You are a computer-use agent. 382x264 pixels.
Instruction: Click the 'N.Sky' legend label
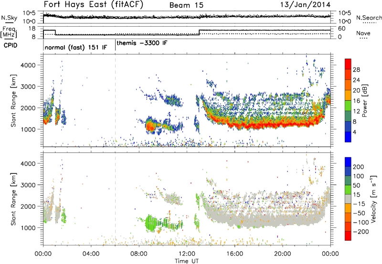pos(9,18)
